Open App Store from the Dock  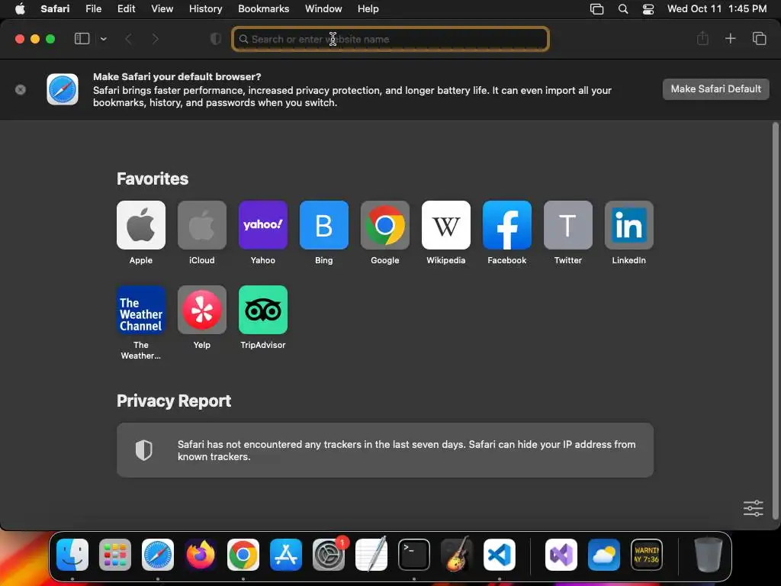tap(286, 555)
